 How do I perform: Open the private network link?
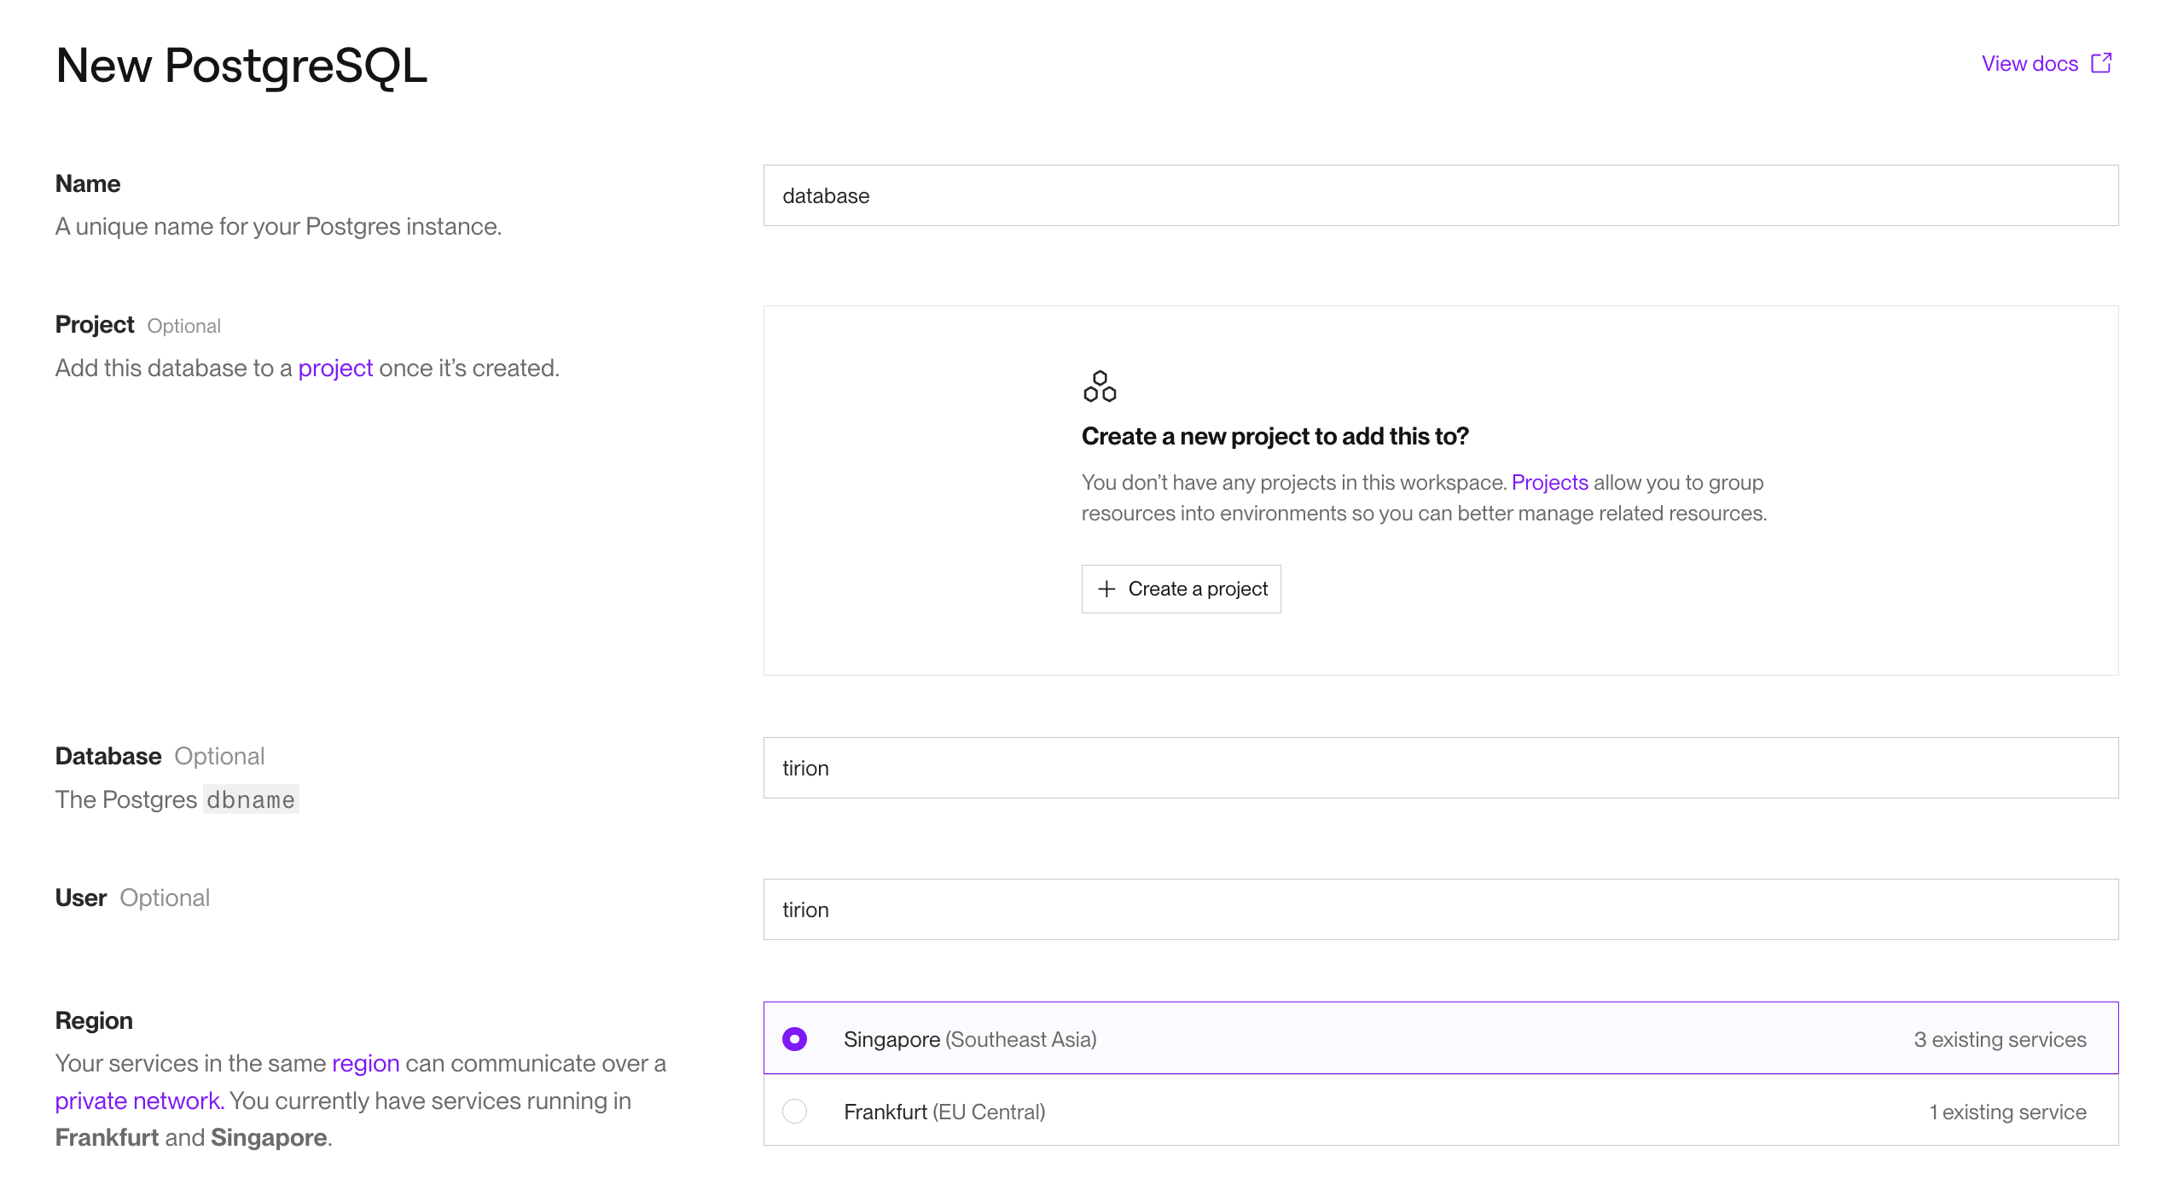pyautogui.click(x=138, y=1101)
